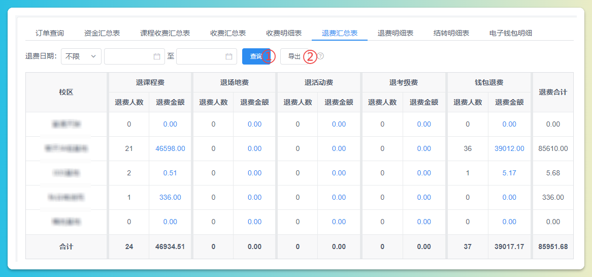Click the 退场地费 group header
The image size is (592, 277).
tap(235, 82)
